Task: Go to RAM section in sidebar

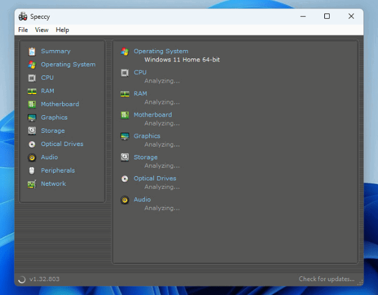Action: click(x=48, y=90)
